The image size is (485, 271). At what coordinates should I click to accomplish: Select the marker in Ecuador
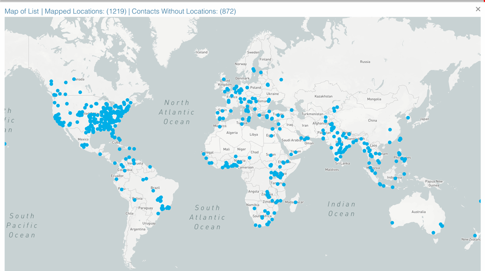tap(116, 180)
